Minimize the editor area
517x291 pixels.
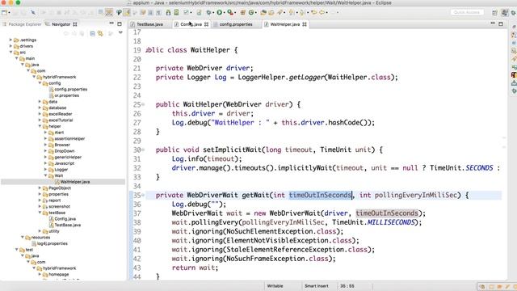tap(493, 23)
